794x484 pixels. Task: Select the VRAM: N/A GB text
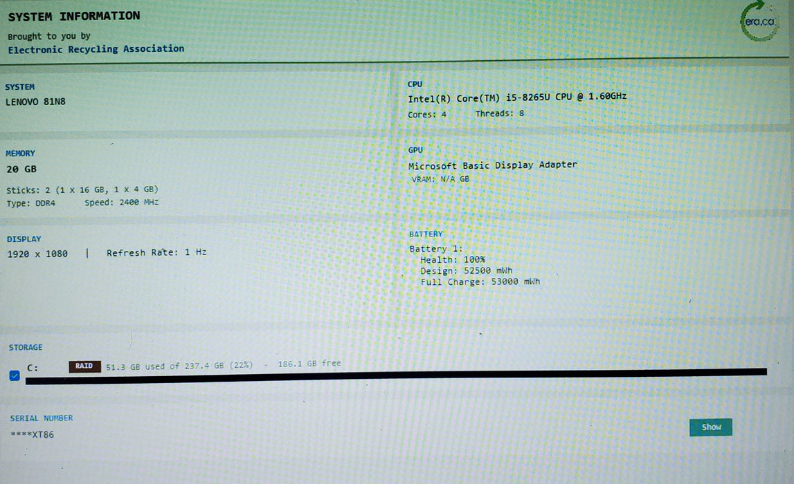(x=440, y=179)
